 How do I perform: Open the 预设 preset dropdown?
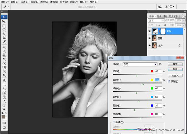click(x=140, y=64)
